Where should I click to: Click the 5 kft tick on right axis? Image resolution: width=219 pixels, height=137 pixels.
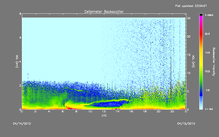[188, 91]
